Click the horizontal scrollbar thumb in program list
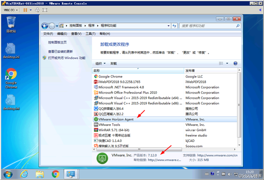 tap(139, 149)
